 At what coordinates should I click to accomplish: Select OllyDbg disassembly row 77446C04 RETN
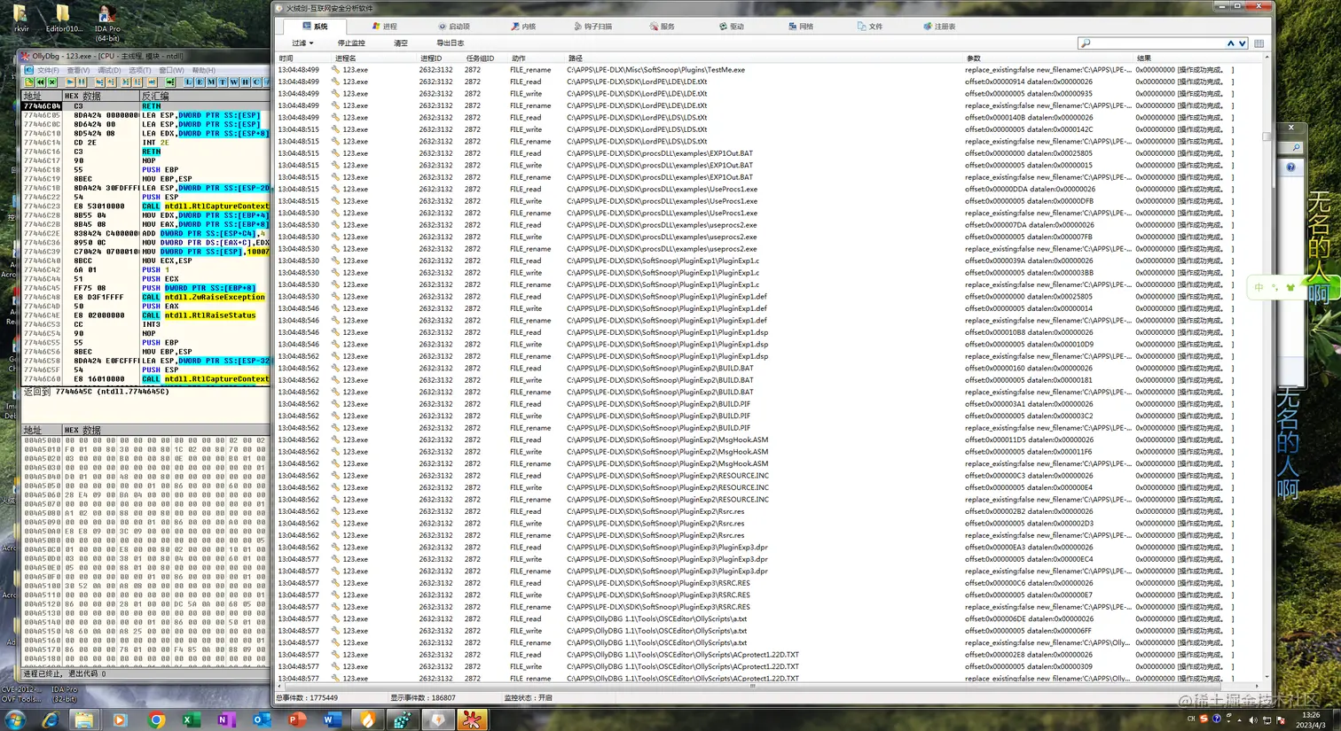[x=146, y=106]
